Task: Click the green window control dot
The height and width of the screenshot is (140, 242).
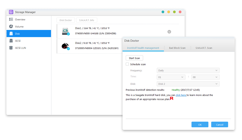Action: (174, 12)
